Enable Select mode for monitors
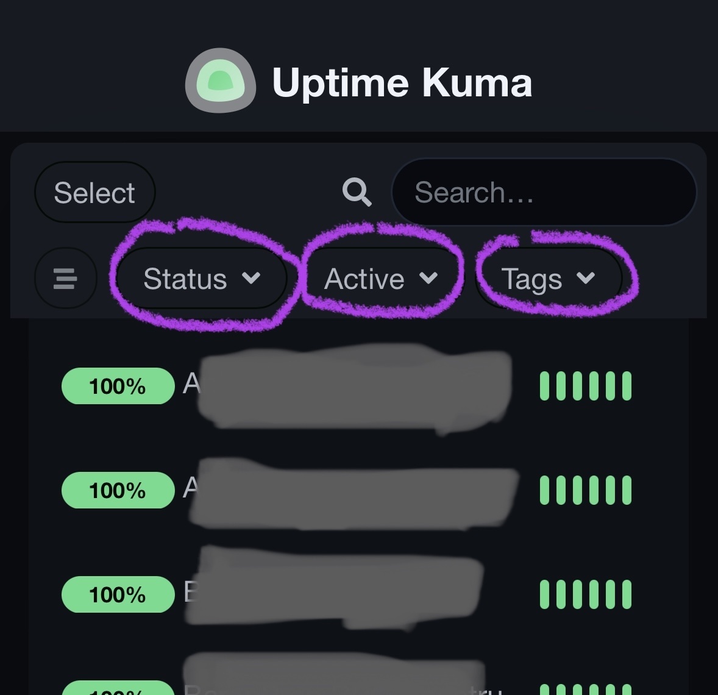Image resolution: width=718 pixels, height=695 pixels. [x=94, y=192]
